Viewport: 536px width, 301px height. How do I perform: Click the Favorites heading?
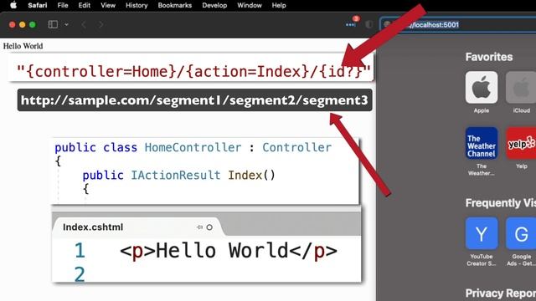pos(489,57)
